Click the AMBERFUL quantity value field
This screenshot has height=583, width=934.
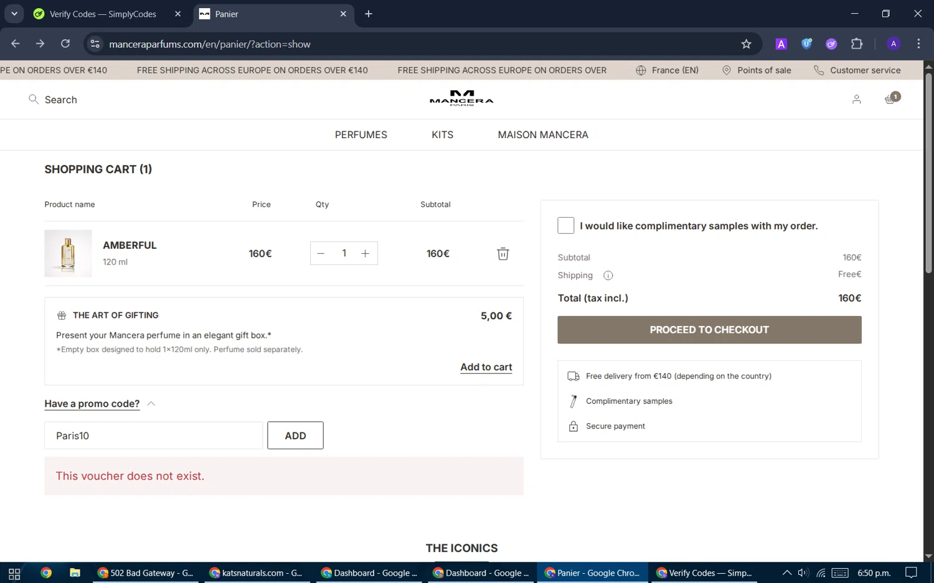344,253
